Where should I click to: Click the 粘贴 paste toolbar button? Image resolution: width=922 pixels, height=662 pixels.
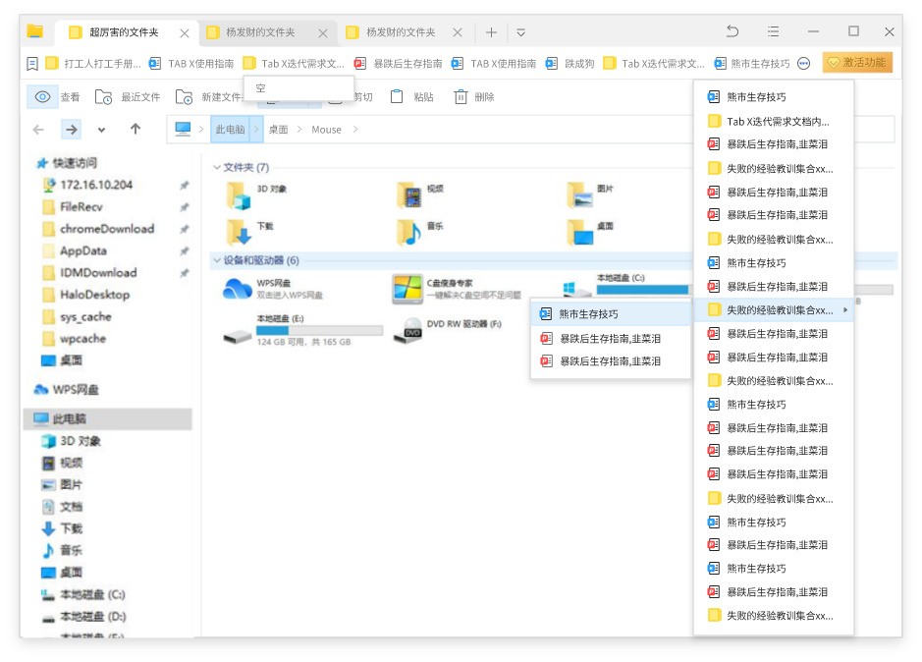click(x=397, y=97)
